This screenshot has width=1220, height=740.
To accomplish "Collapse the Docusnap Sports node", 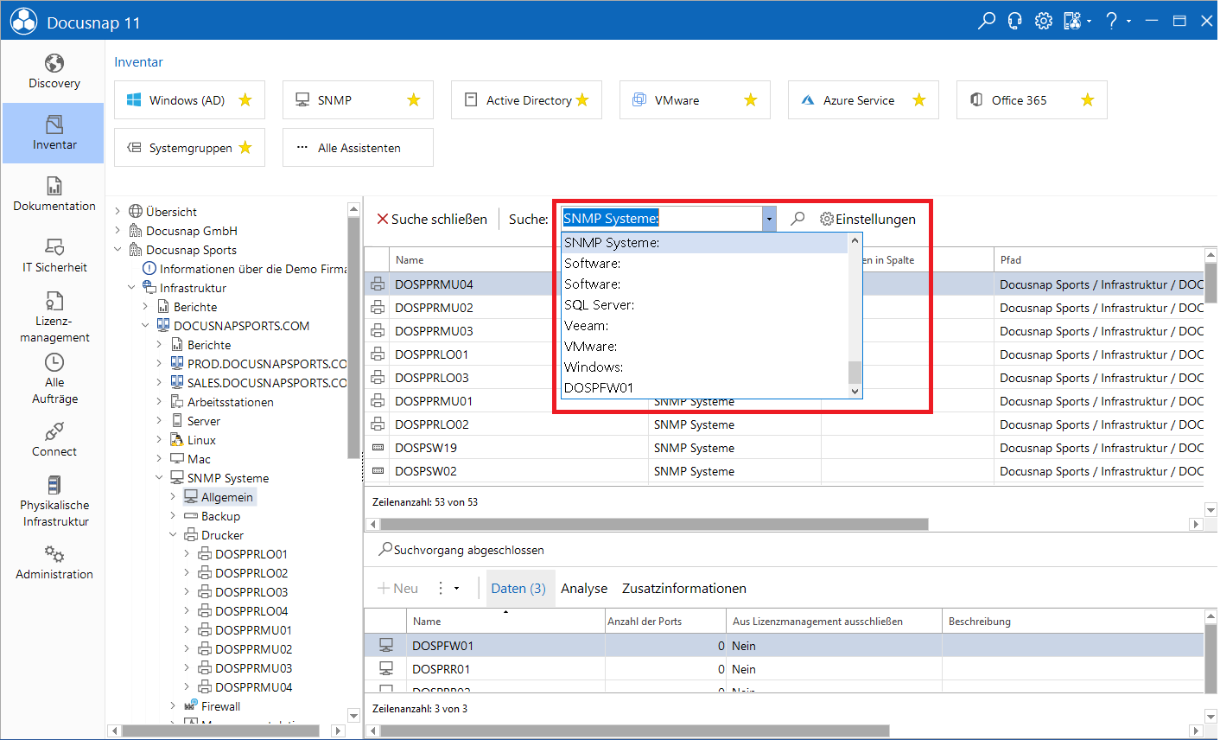I will (x=118, y=250).
